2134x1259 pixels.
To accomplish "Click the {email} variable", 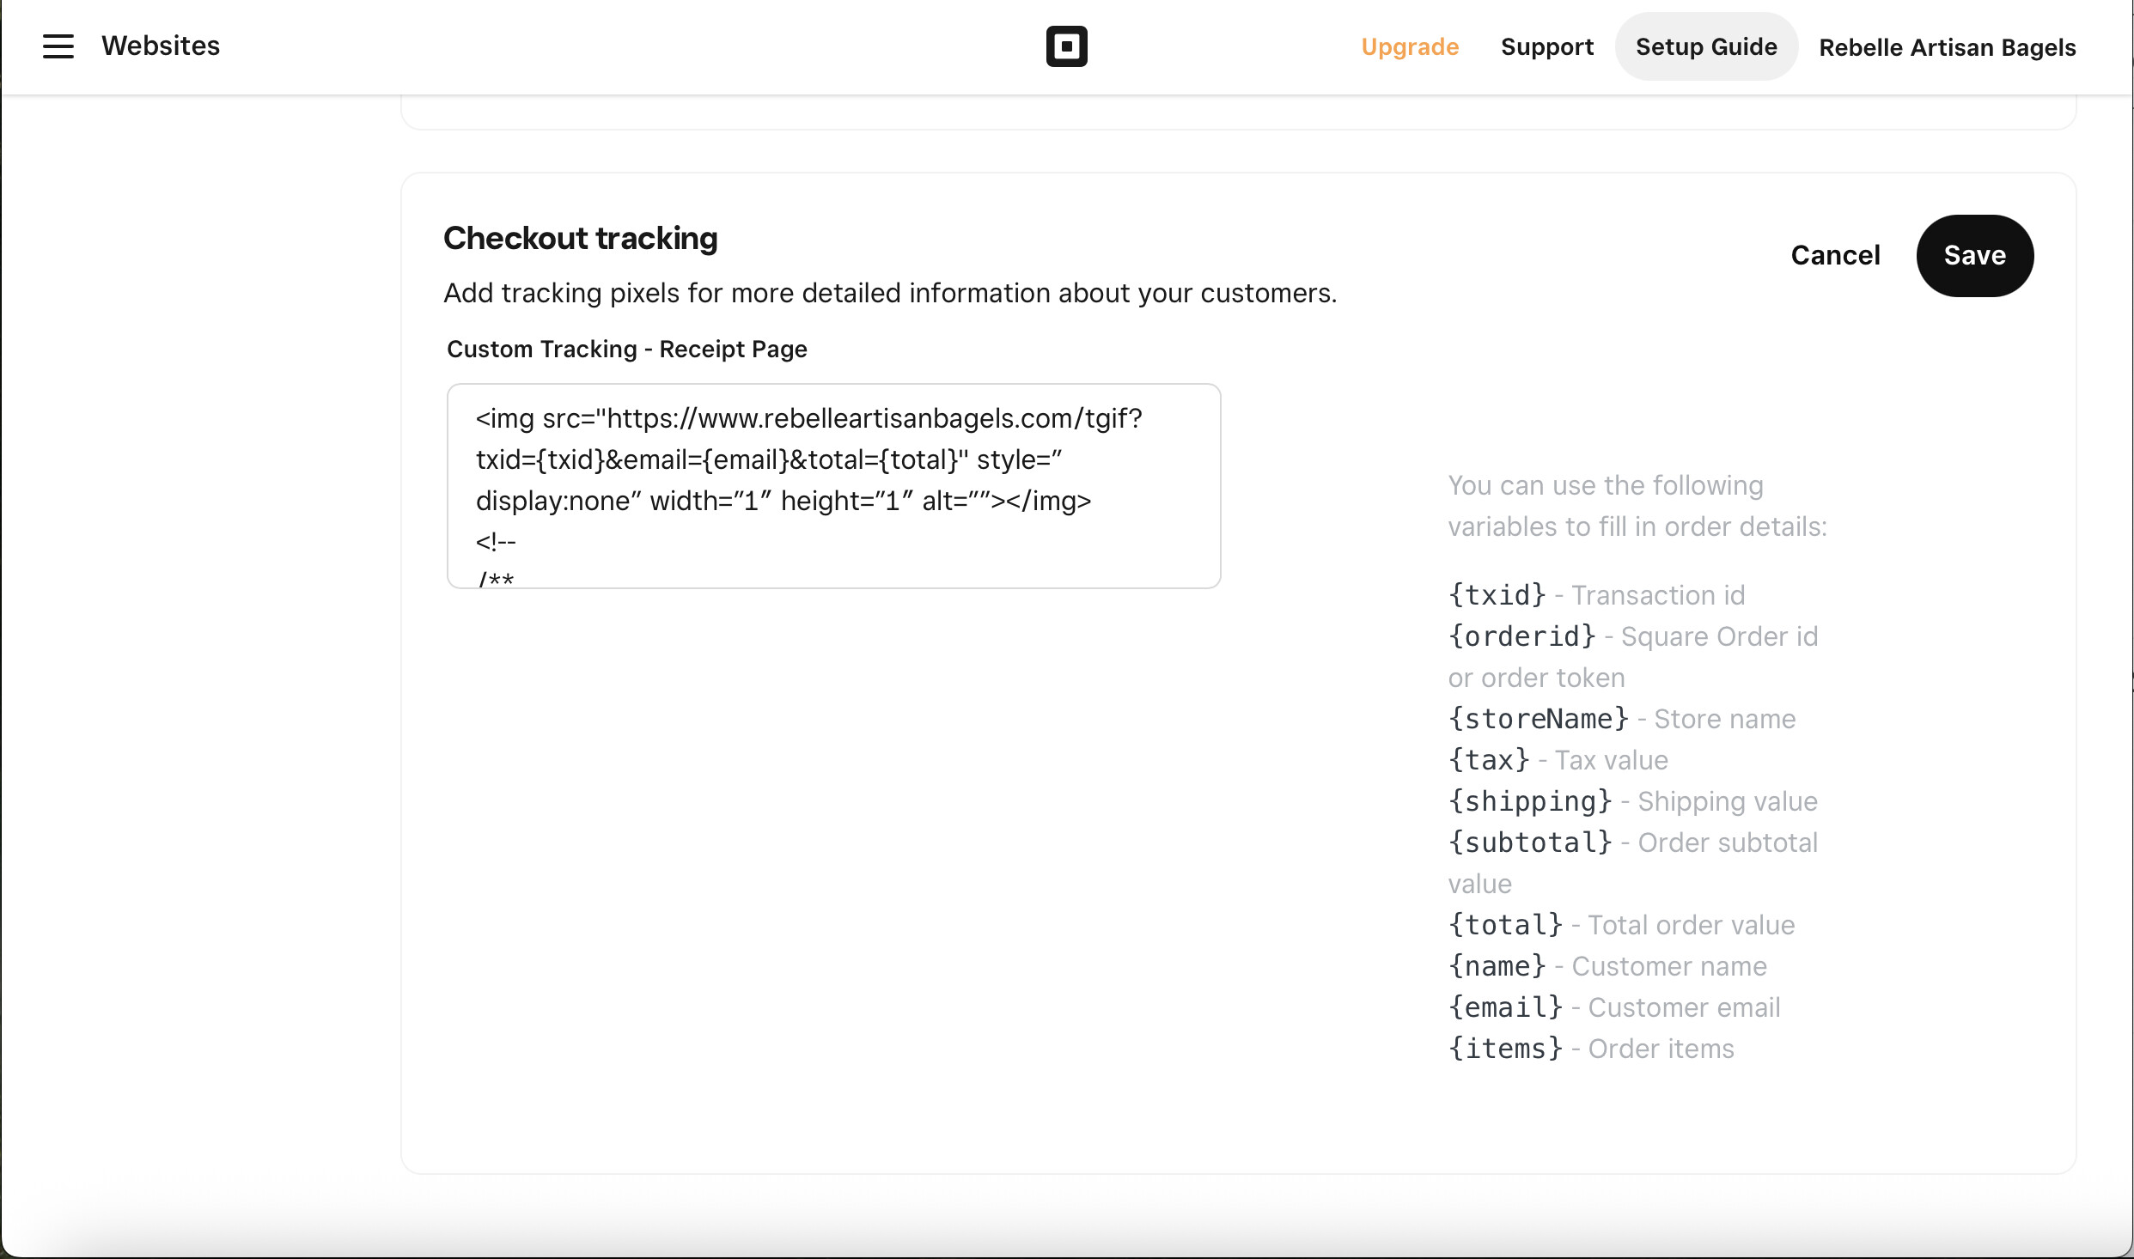I will click(1505, 1007).
